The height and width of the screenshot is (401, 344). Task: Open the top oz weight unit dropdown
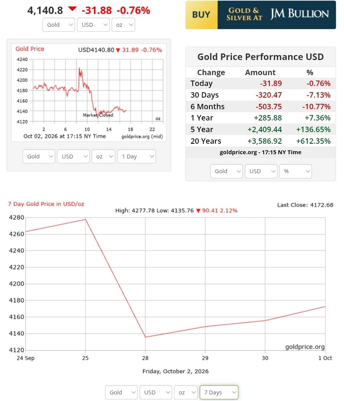[123, 25]
